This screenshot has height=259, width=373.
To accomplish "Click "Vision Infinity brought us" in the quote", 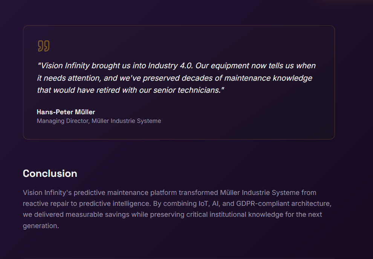I will coord(84,66).
